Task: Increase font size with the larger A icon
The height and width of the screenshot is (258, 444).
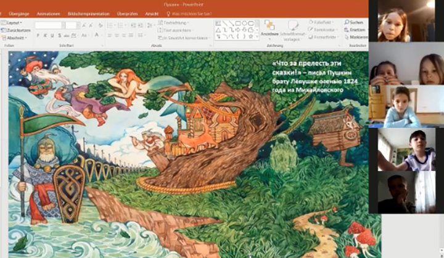Action: [84, 25]
